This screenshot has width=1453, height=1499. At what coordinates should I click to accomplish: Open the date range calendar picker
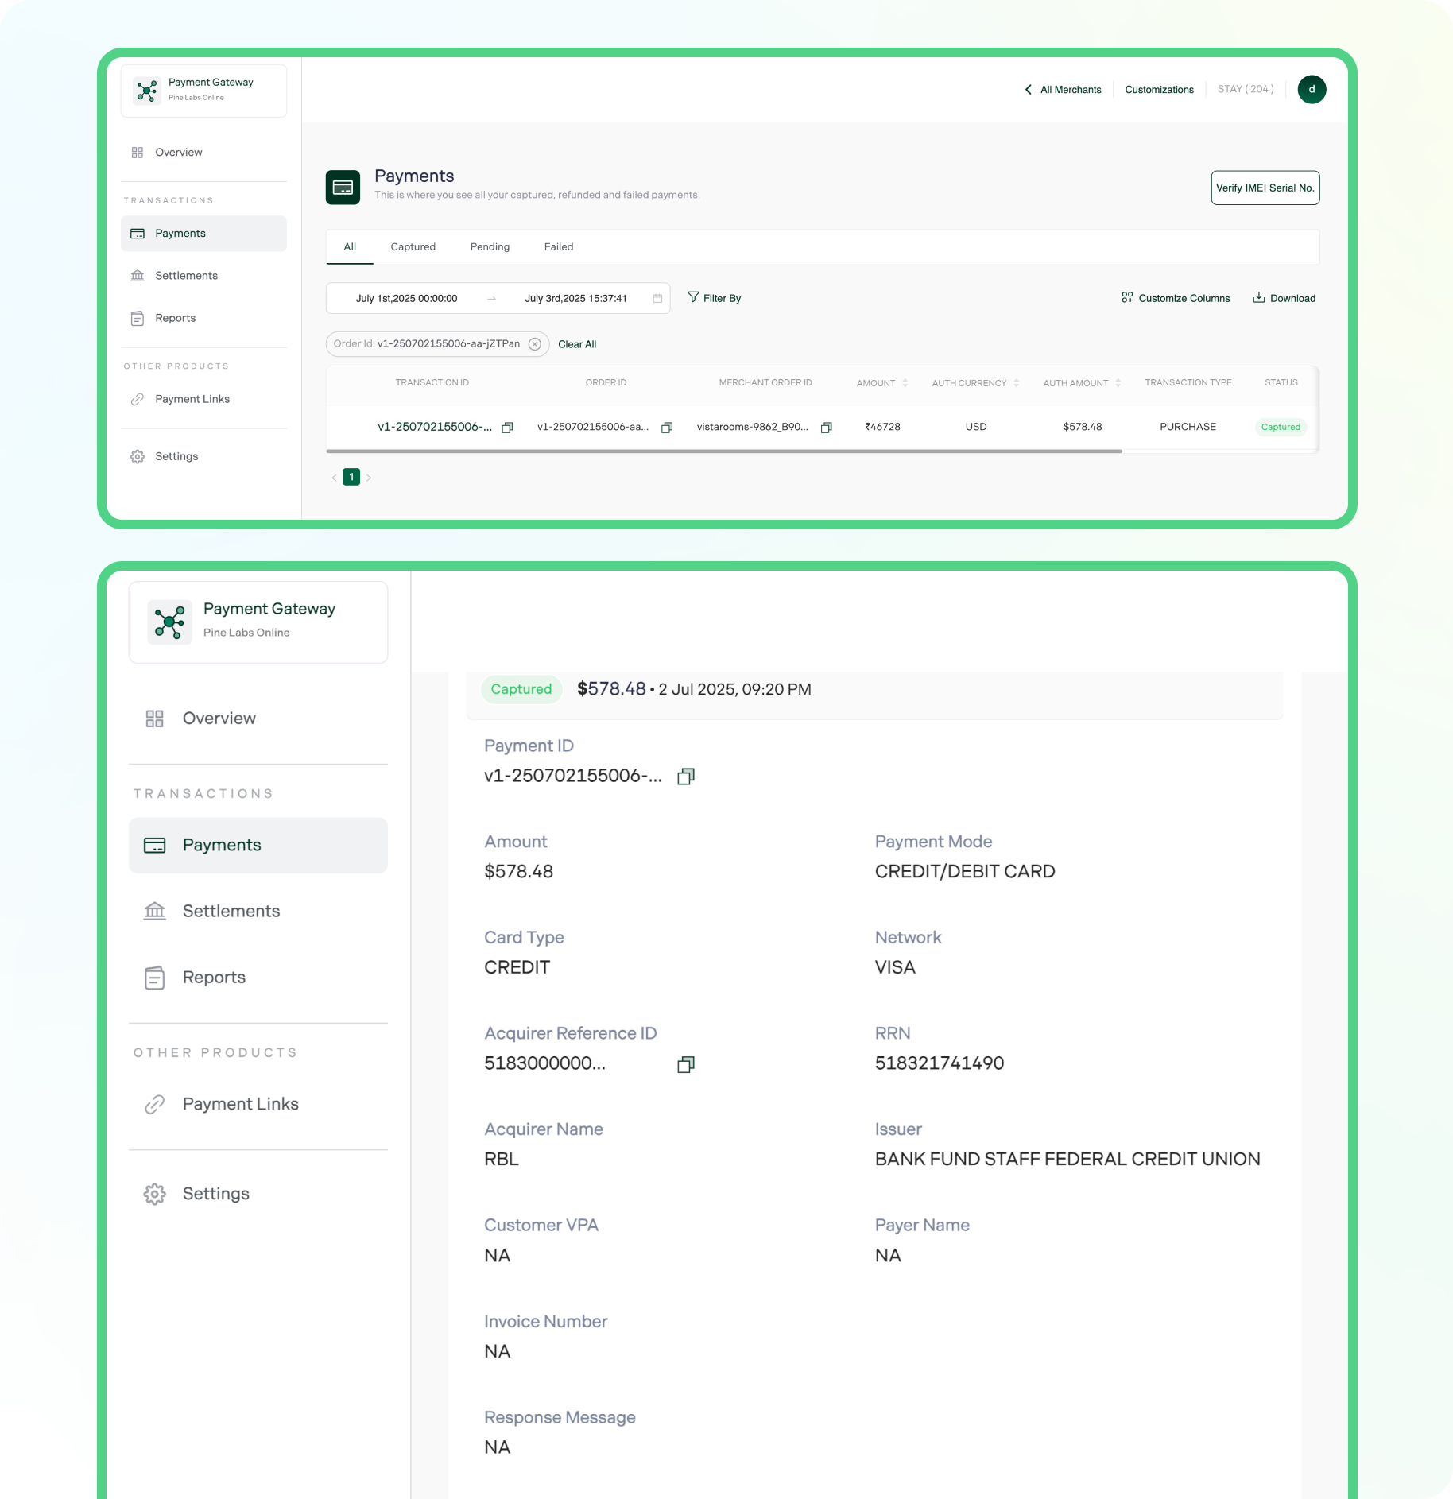click(657, 298)
